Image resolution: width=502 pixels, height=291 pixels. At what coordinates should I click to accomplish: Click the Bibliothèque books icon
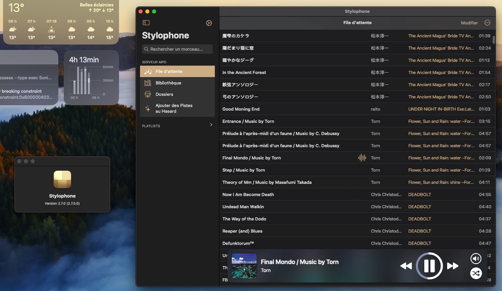(x=148, y=83)
